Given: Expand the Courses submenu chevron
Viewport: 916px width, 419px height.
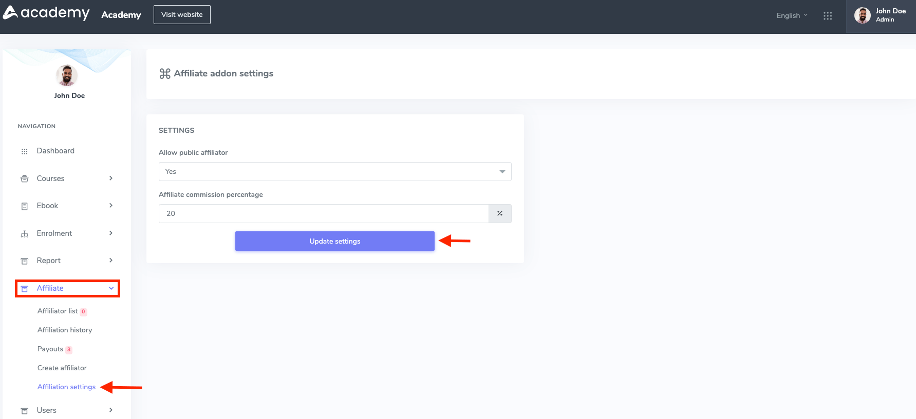Looking at the screenshot, I should click(x=110, y=178).
